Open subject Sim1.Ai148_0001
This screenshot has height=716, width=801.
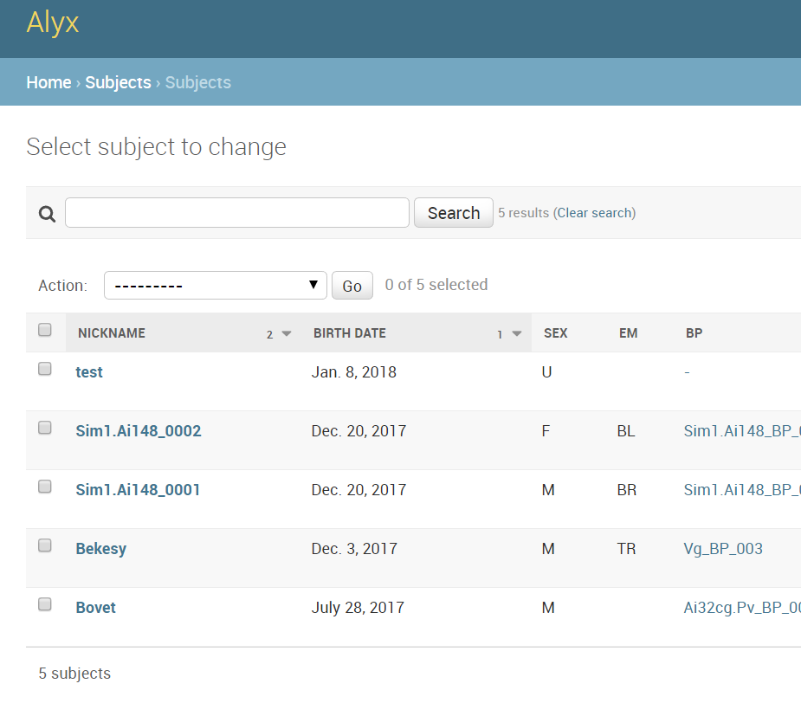coord(138,489)
